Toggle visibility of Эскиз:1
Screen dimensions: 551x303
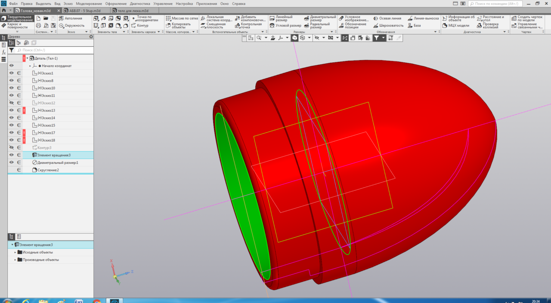tap(12, 73)
